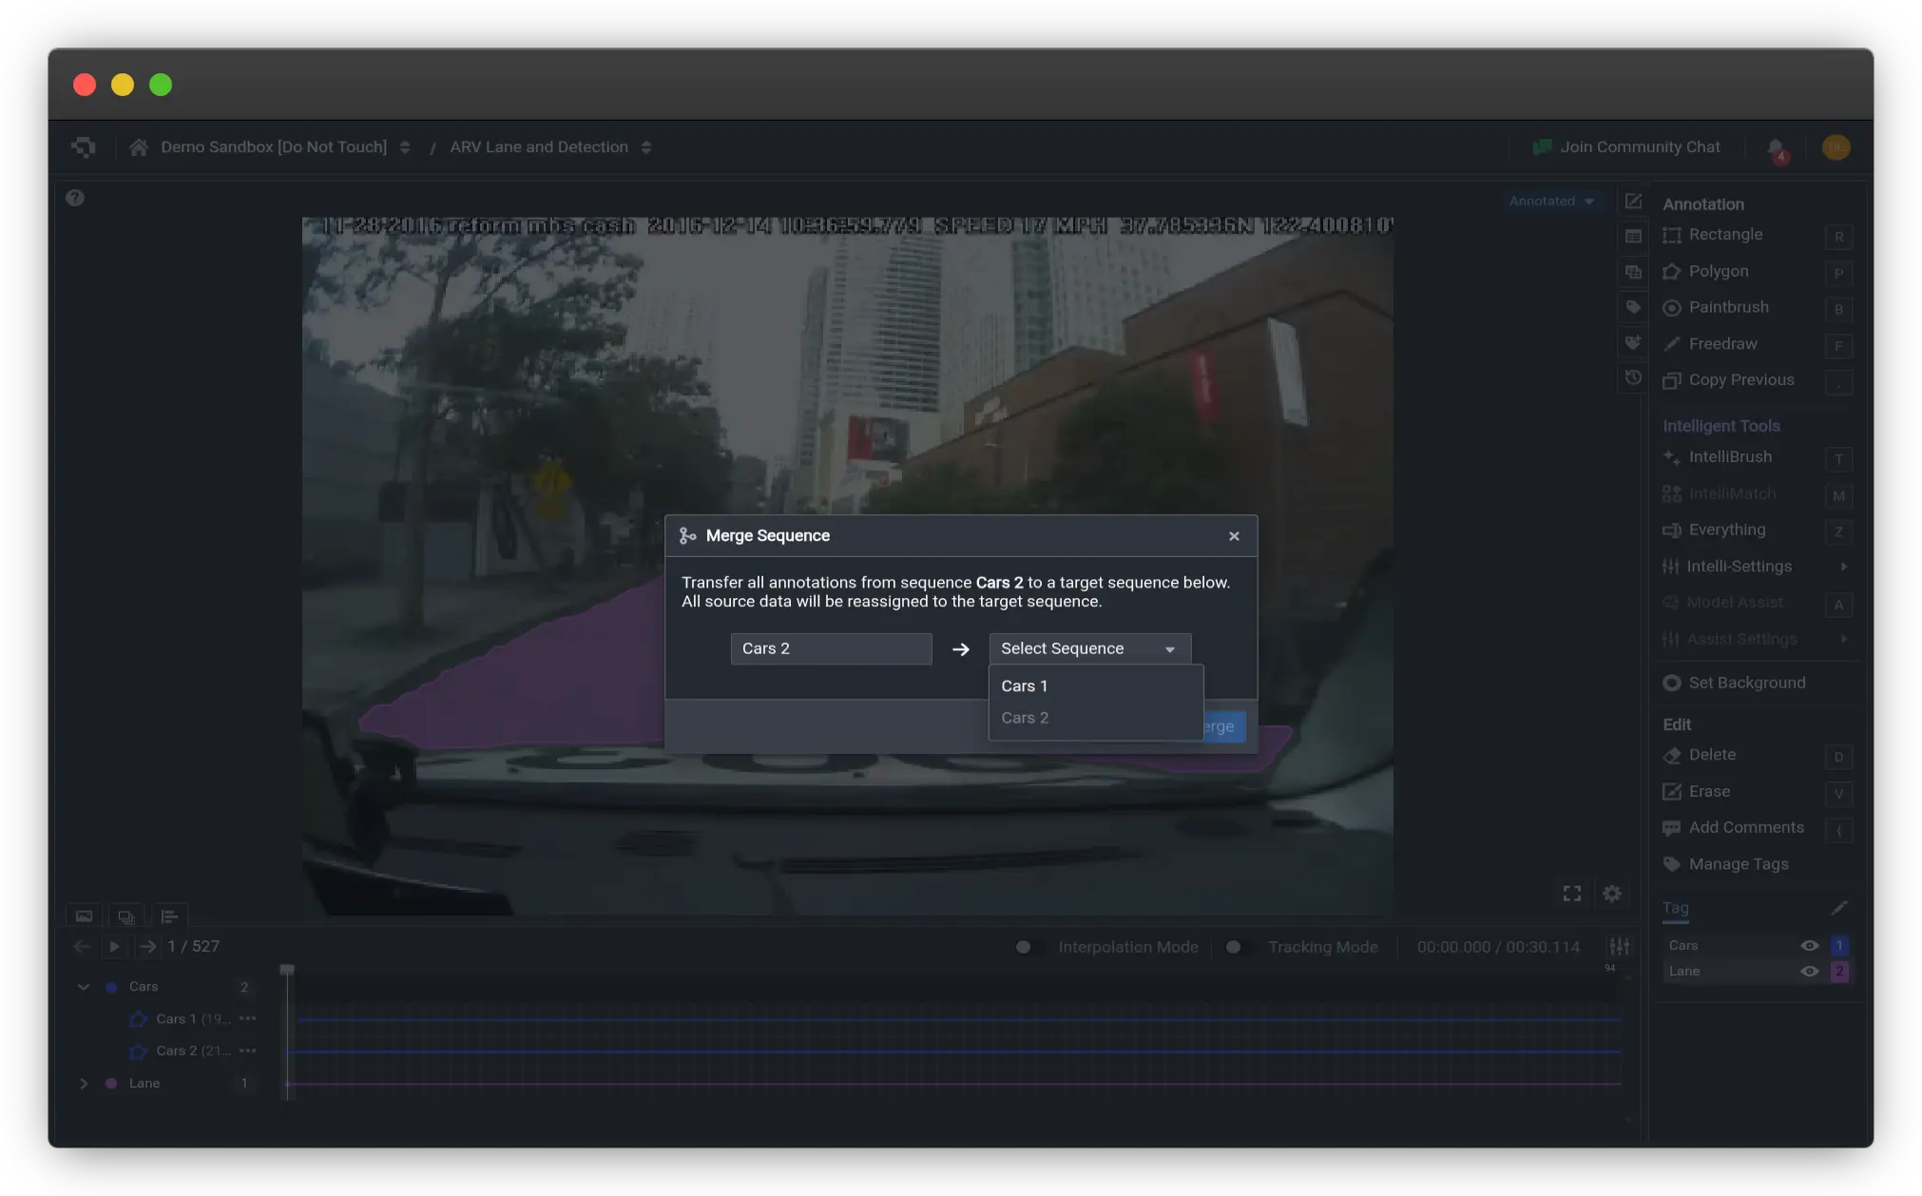Expand the Lane group in timeline
Image resolution: width=1922 pixels, height=1196 pixels.
pyautogui.click(x=84, y=1084)
